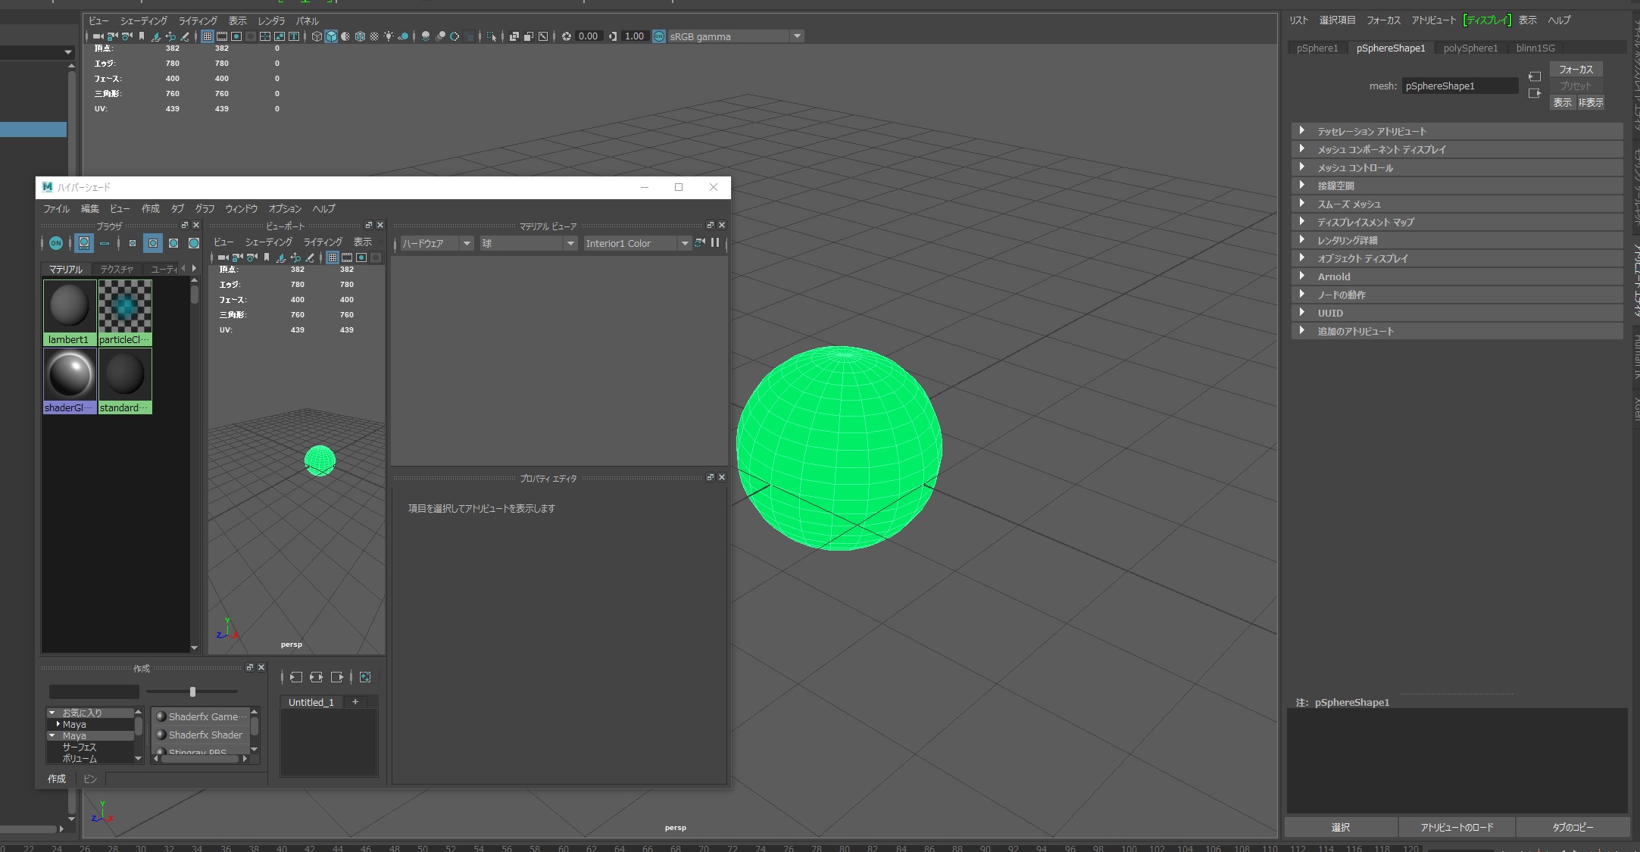
Task: Open the sRGB gamma view transform dropdown
Action: pyautogui.click(x=797, y=36)
